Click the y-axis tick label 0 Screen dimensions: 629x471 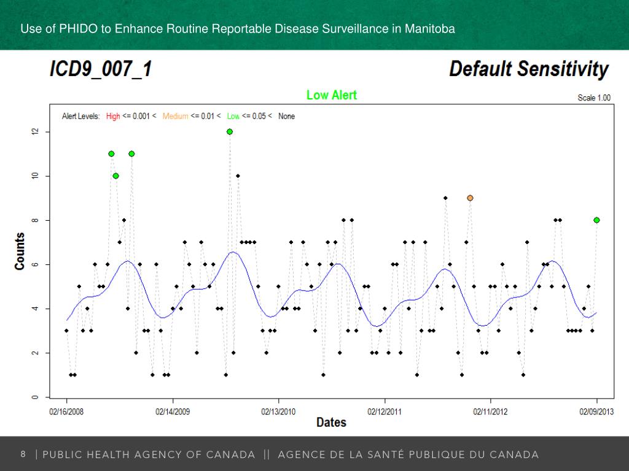(x=35, y=397)
